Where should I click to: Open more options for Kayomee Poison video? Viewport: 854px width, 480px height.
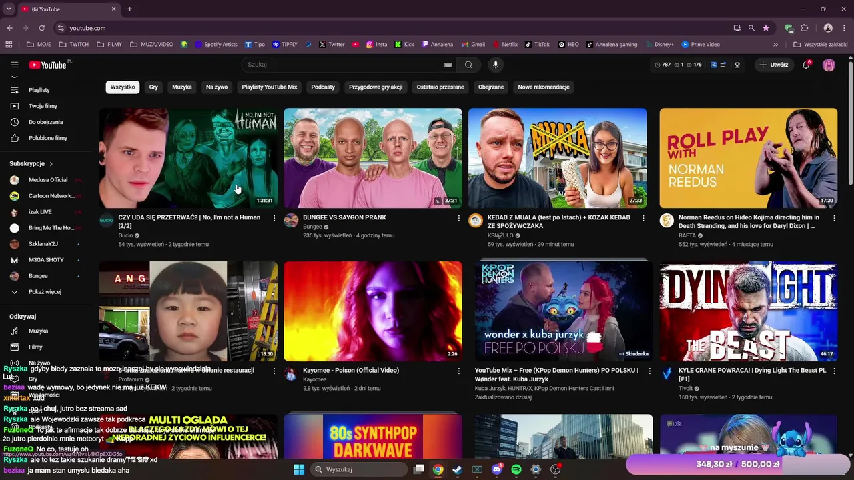[458, 371]
